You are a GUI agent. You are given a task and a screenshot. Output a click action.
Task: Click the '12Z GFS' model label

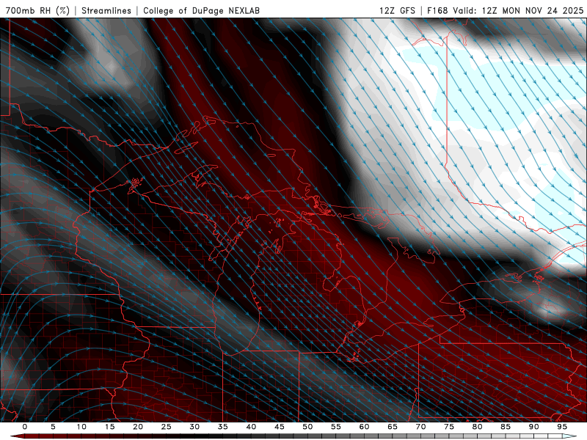click(x=398, y=10)
